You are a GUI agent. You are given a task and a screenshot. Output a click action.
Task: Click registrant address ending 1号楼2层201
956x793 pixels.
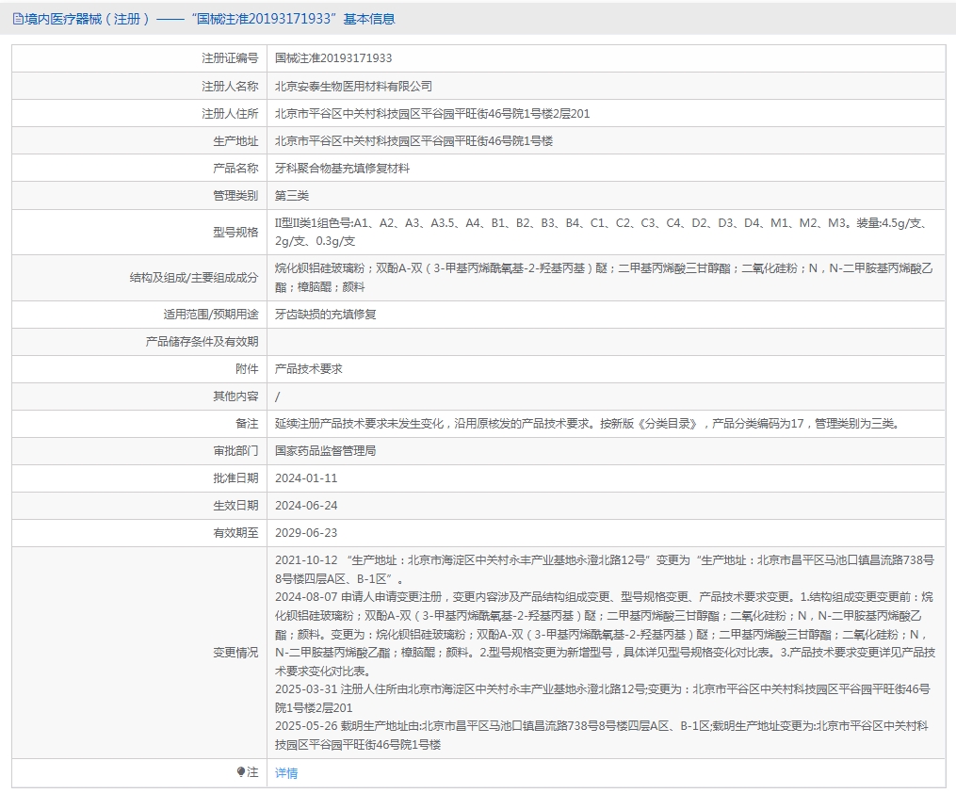click(x=432, y=113)
